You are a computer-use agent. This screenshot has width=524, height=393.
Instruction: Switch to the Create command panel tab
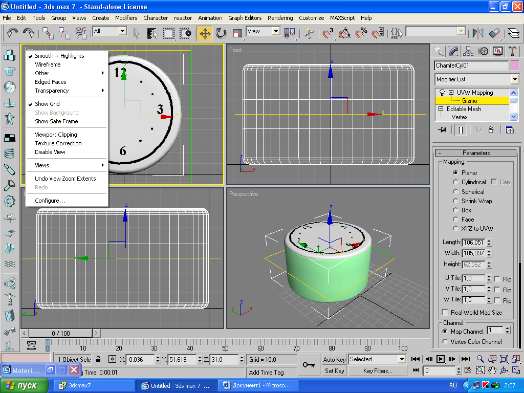(439, 51)
